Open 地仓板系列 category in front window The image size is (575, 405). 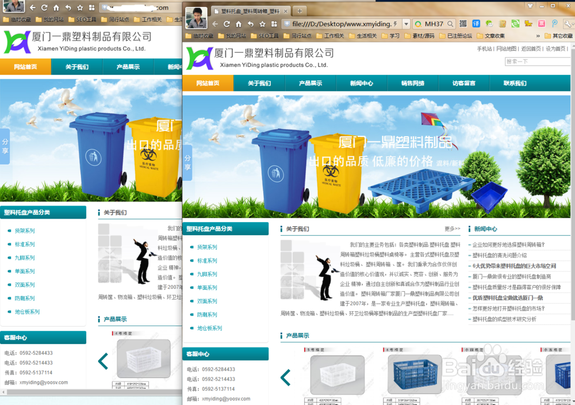pyautogui.click(x=210, y=328)
